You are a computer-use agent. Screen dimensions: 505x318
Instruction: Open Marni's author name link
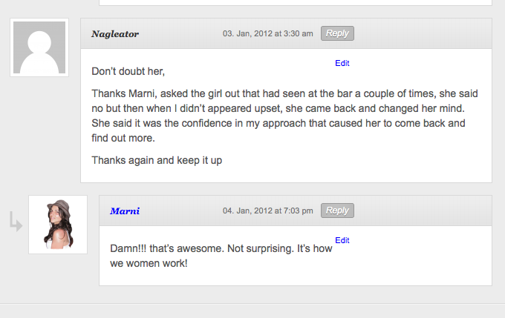point(125,211)
